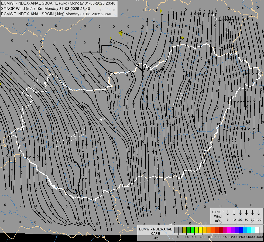Pick the indigo CAPE swatch after 2000
Viewport: 264px width, 242px height.
click(237, 230)
